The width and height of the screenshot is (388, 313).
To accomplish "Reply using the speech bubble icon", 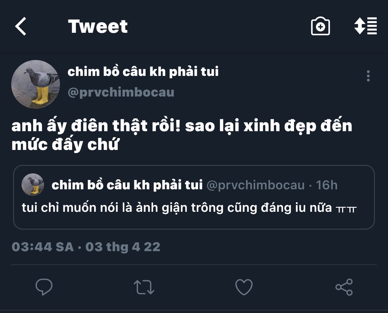I will click(44, 287).
